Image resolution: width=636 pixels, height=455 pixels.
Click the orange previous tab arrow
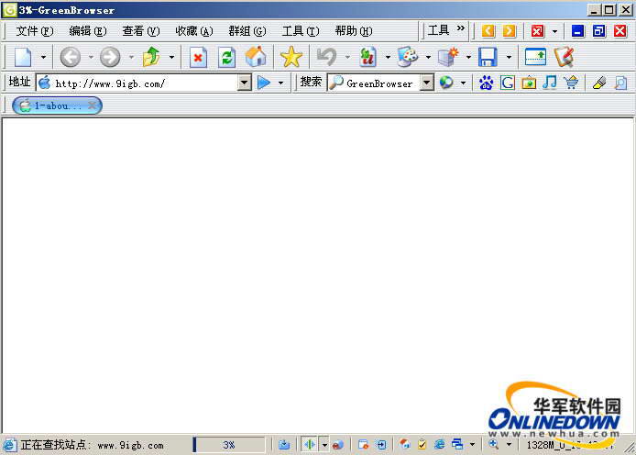tap(488, 31)
